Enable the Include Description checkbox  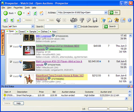click(79, 27)
